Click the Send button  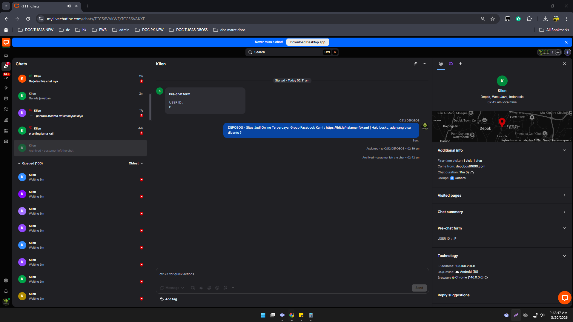(419, 288)
